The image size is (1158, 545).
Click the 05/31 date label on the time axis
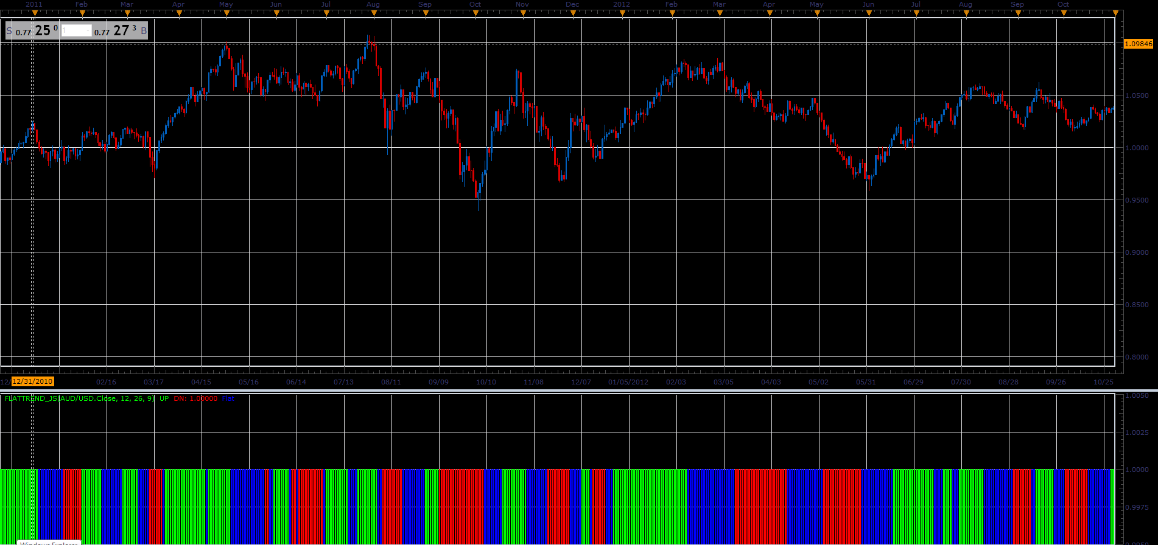click(866, 382)
